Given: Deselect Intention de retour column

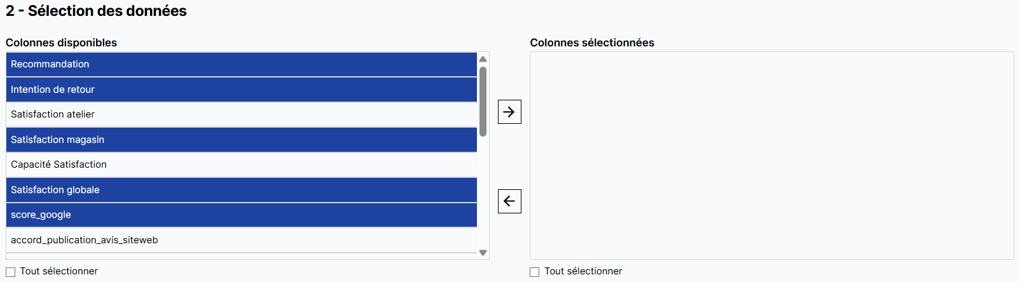Looking at the screenshot, I should tap(242, 90).
